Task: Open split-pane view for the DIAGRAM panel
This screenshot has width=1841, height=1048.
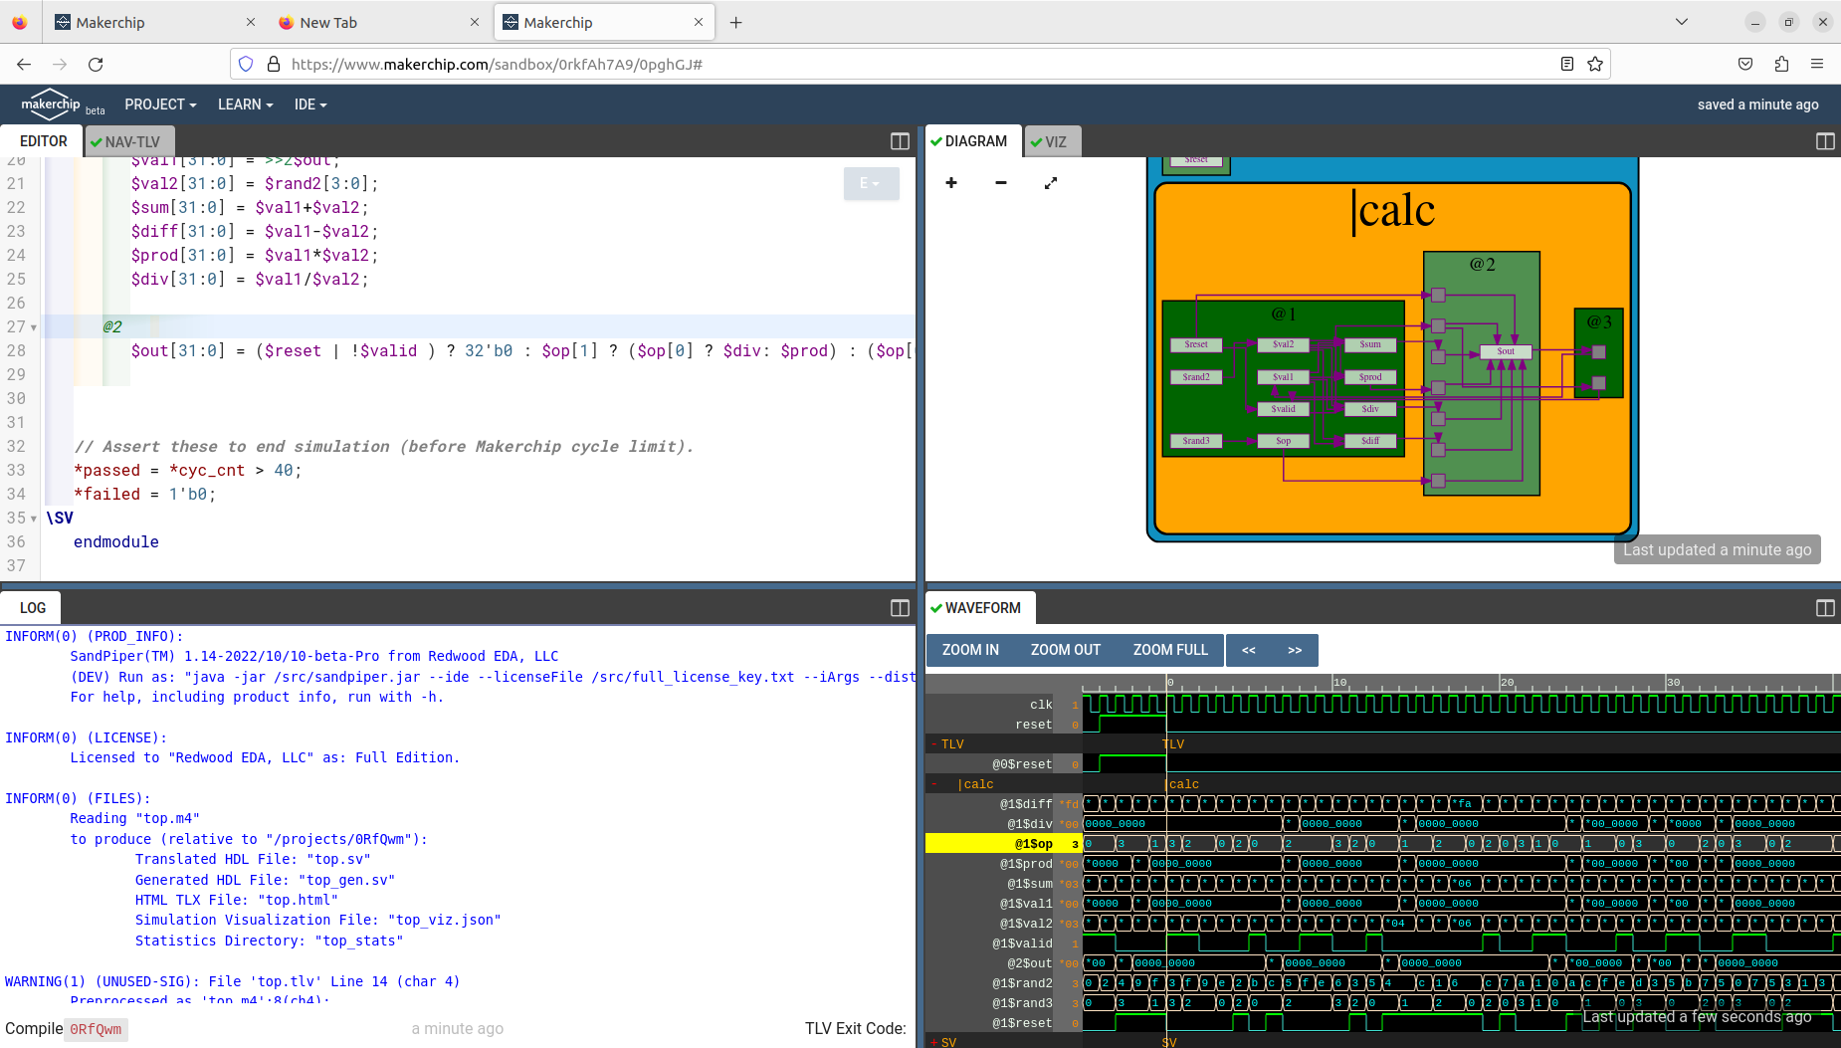Action: tap(1824, 141)
